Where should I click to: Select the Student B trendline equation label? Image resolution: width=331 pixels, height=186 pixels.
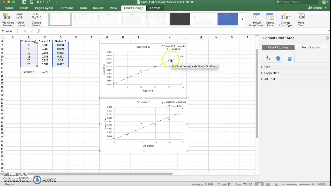174,104
